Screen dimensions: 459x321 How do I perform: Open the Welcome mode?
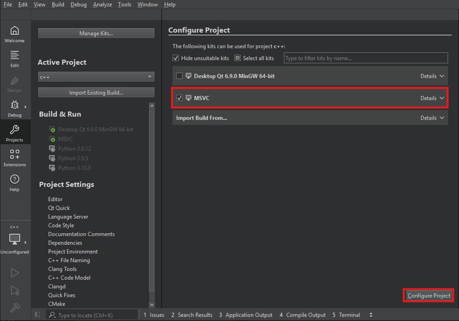click(x=15, y=34)
